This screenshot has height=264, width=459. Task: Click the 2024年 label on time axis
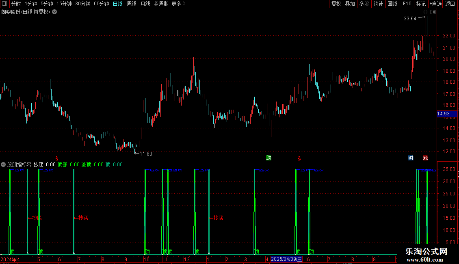(x=9, y=259)
